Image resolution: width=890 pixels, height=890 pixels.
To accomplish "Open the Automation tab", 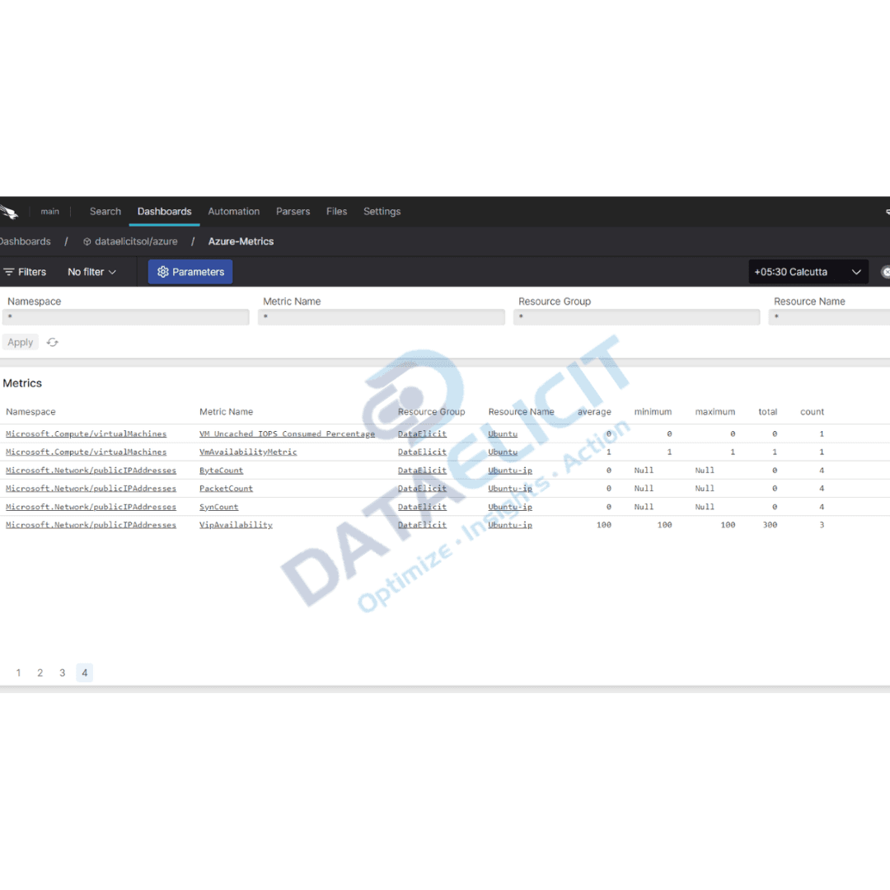I will coord(233,211).
